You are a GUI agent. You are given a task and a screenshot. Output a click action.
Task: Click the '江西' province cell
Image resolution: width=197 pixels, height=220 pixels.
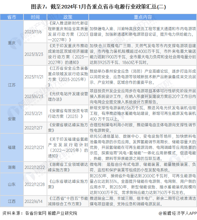(12, 201)
